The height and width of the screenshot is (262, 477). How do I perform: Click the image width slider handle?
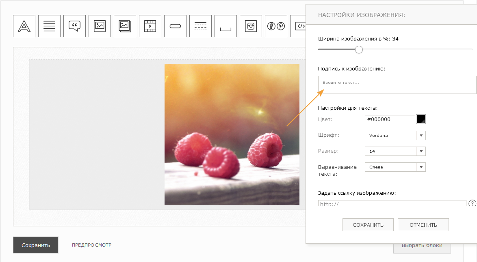coord(359,49)
